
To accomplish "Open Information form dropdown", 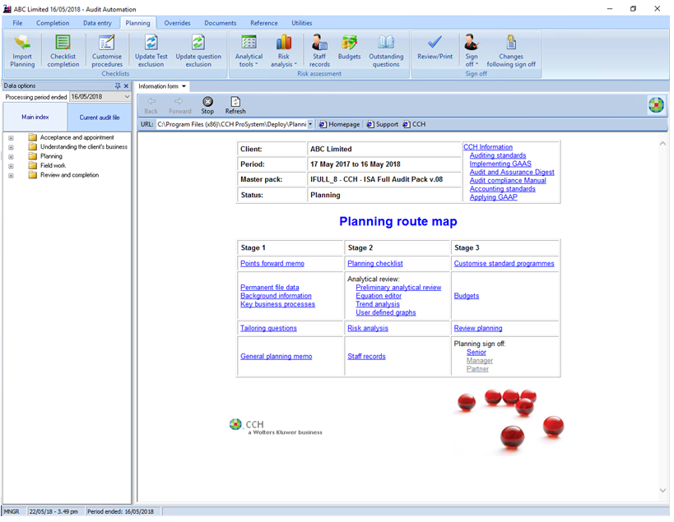I will [184, 86].
